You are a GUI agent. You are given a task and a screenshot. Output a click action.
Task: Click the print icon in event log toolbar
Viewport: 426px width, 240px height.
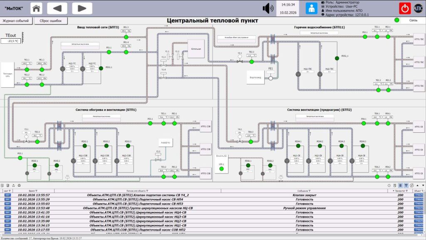pos(19,186)
